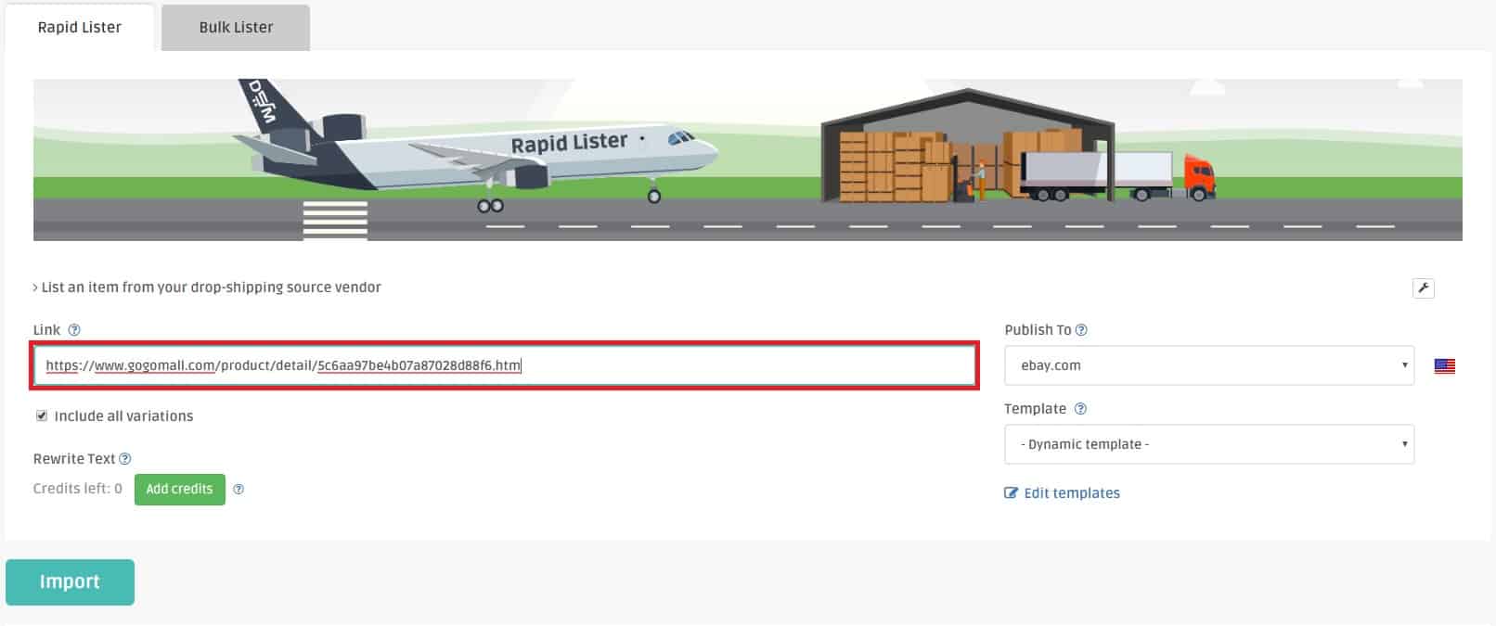Image resolution: width=1496 pixels, height=626 pixels.
Task: Click the Rapid Lister airplane banner
Action: tap(747, 160)
